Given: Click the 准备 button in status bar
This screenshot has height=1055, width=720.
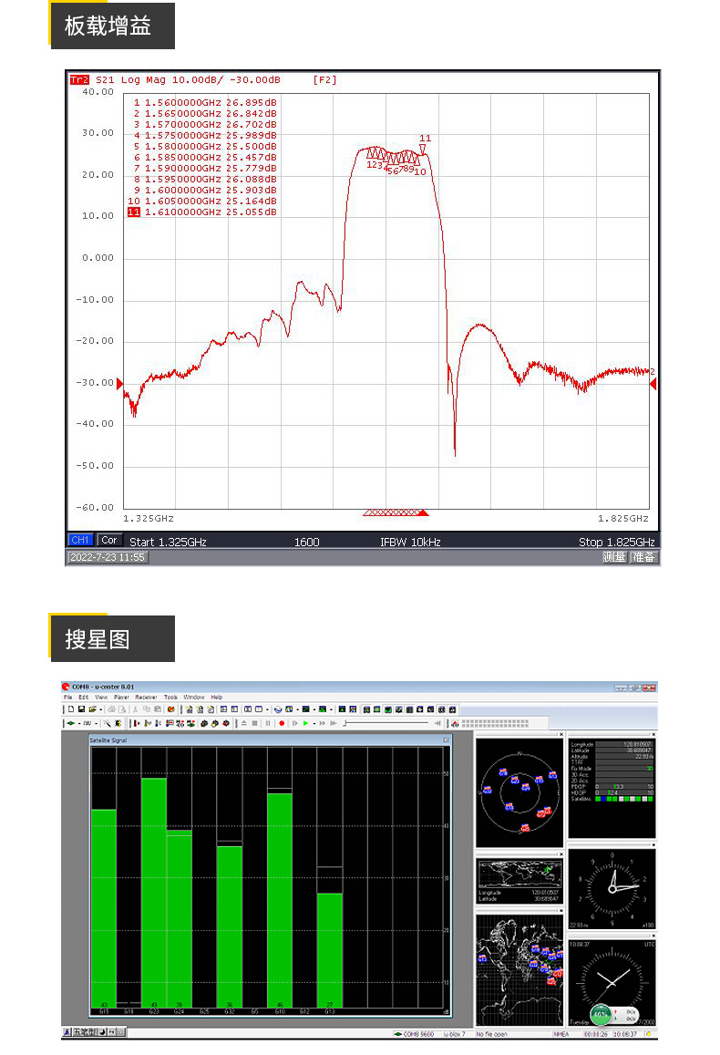Looking at the screenshot, I should pyautogui.click(x=643, y=556).
